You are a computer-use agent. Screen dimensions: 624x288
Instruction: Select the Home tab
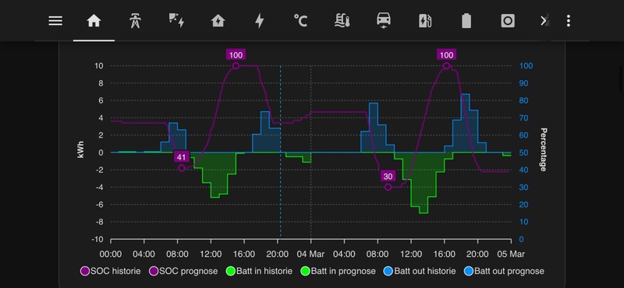click(94, 21)
